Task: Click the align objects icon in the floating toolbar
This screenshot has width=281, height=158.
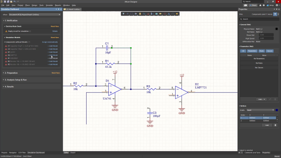Action: click(x=135, y=14)
